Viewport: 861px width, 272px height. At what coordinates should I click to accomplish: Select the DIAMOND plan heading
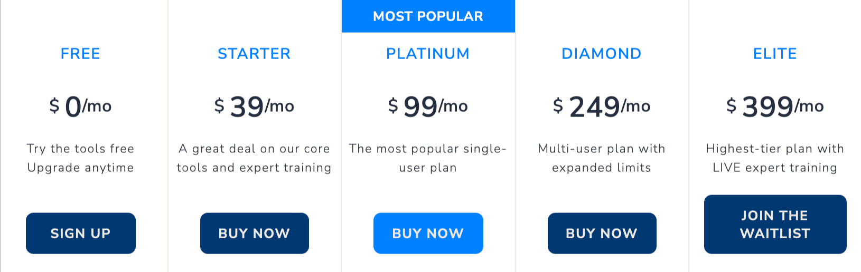coord(602,54)
